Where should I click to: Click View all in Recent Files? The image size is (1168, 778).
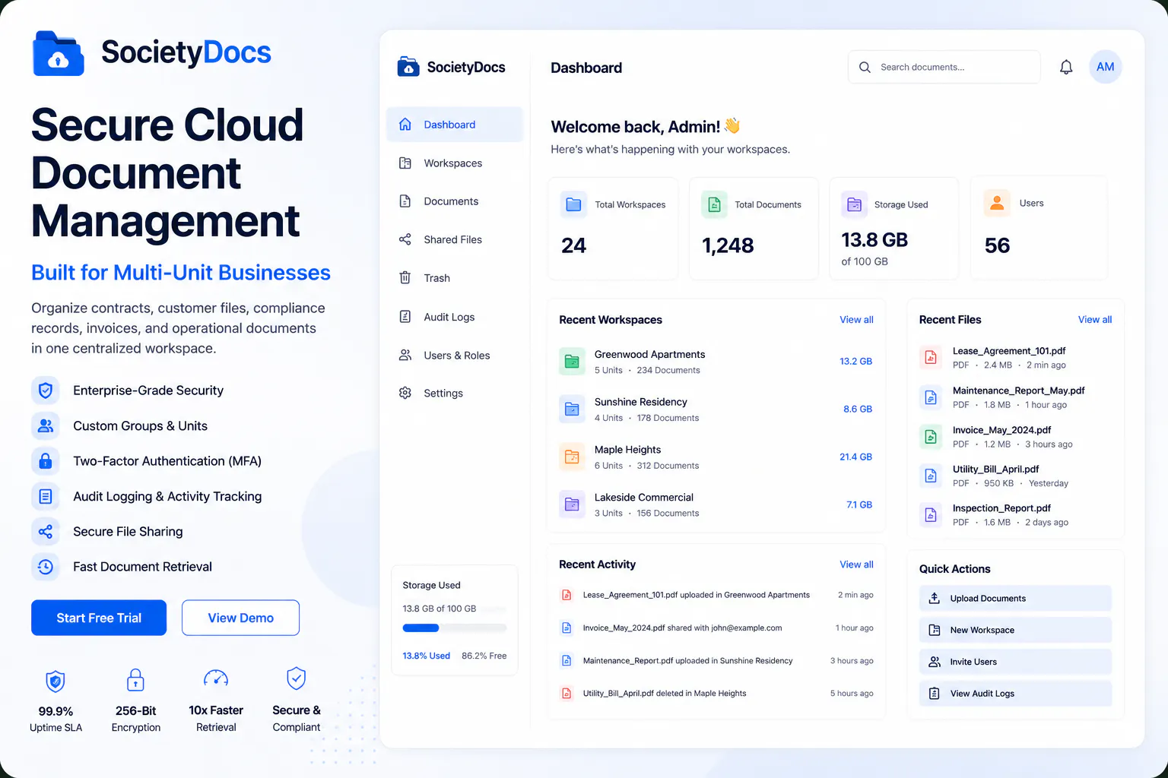(1095, 320)
